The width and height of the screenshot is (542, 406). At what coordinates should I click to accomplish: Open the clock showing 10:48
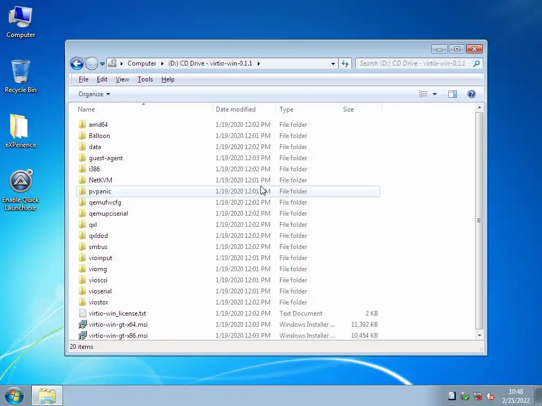point(516,396)
